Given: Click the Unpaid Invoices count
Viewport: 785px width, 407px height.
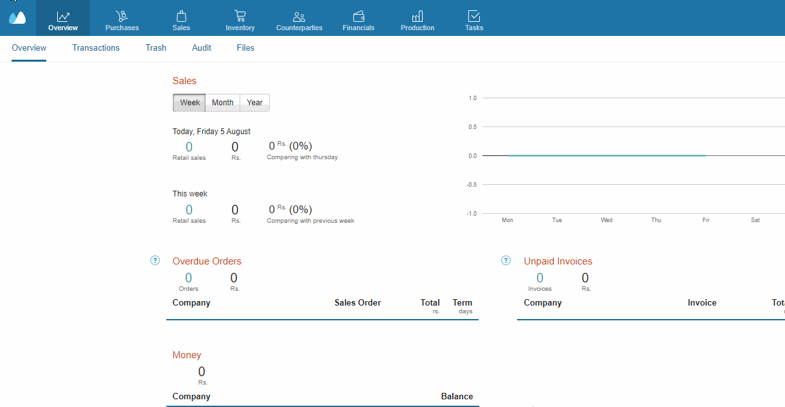Looking at the screenshot, I should pyautogui.click(x=540, y=278).
